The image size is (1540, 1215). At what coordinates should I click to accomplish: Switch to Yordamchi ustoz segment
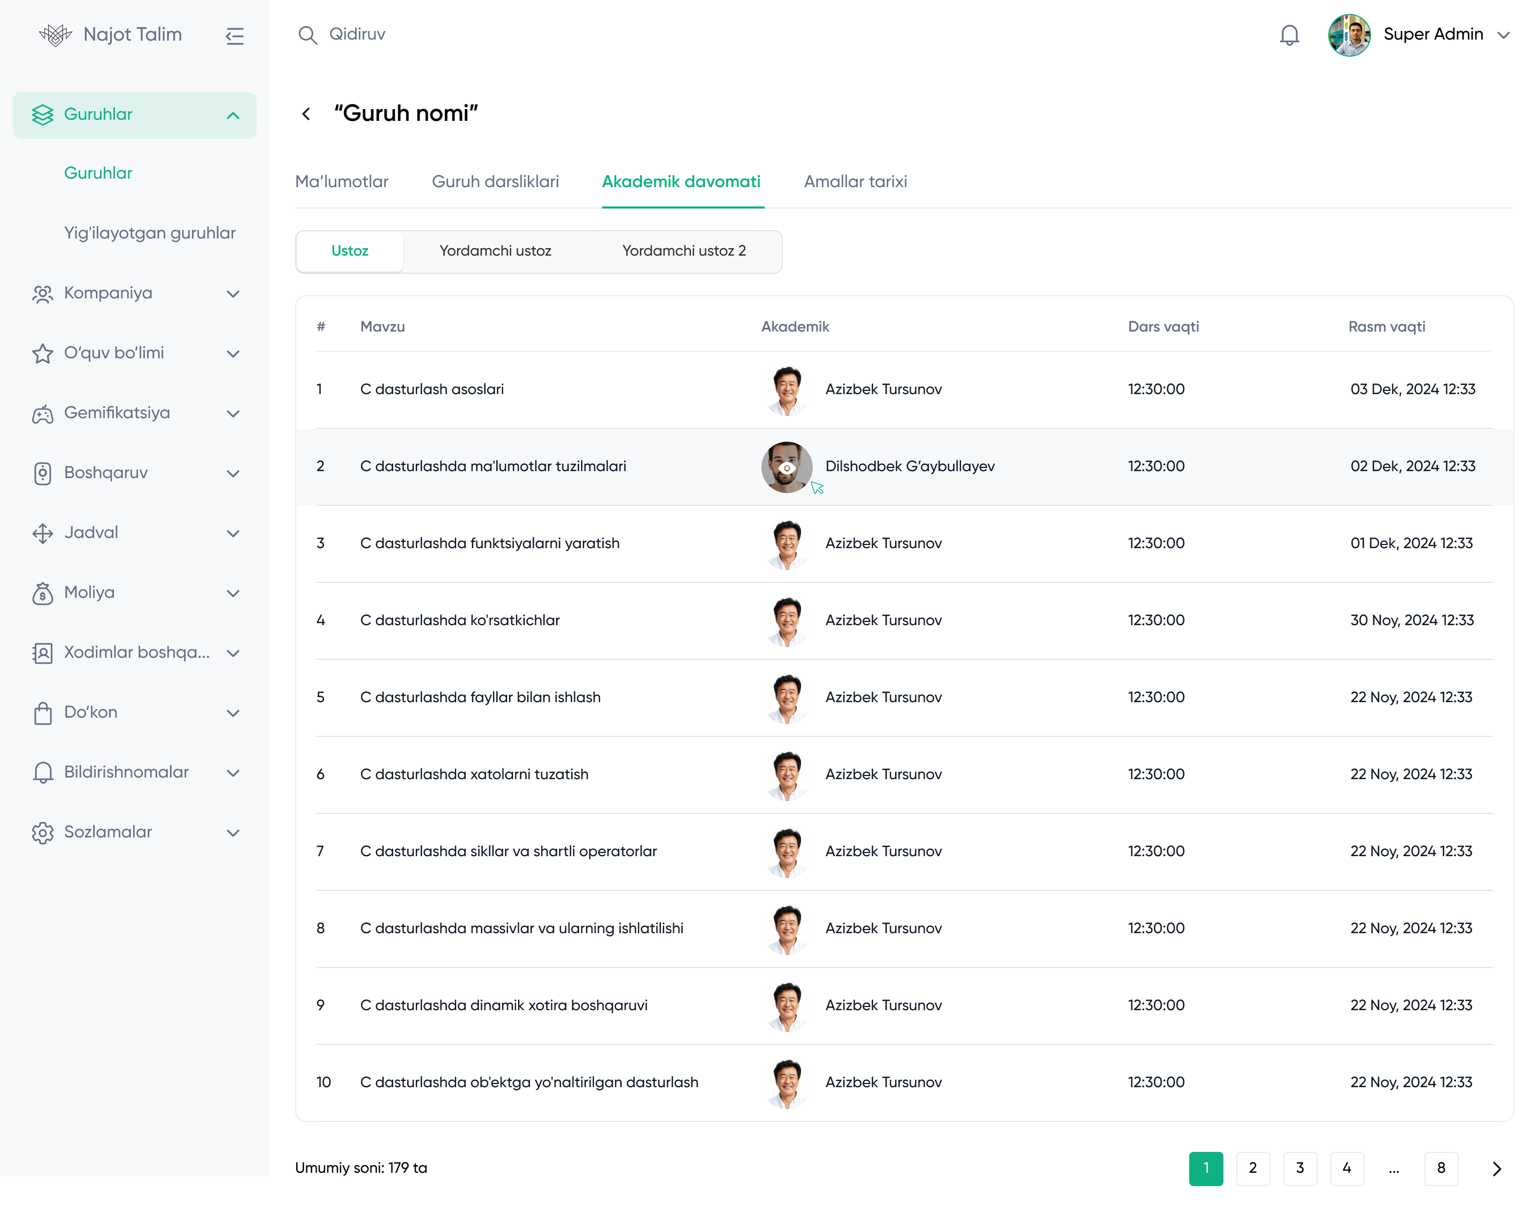495,251
